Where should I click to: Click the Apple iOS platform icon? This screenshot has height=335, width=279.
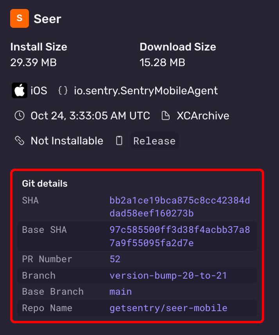[19, 90]
